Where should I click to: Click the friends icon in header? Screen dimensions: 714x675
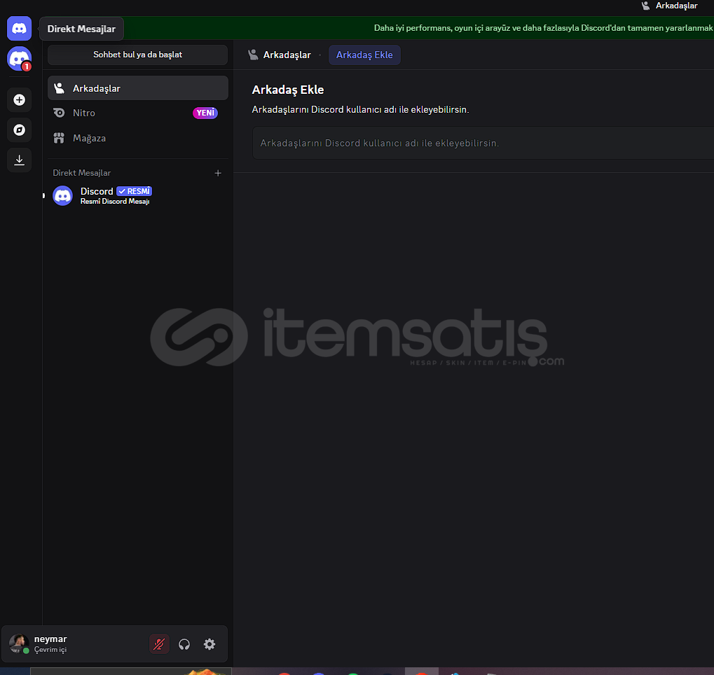(253, 55)
